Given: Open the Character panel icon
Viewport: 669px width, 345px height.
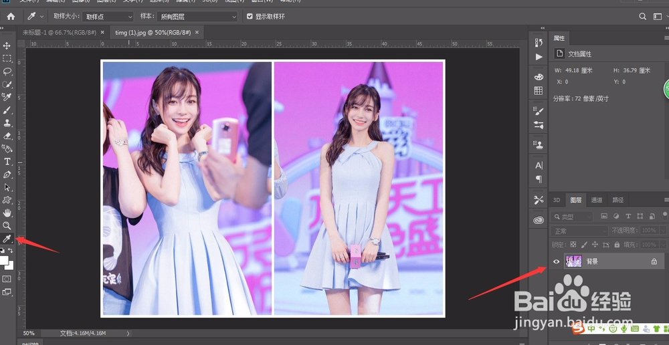Looking at the screenshot, I should [539, 165].
